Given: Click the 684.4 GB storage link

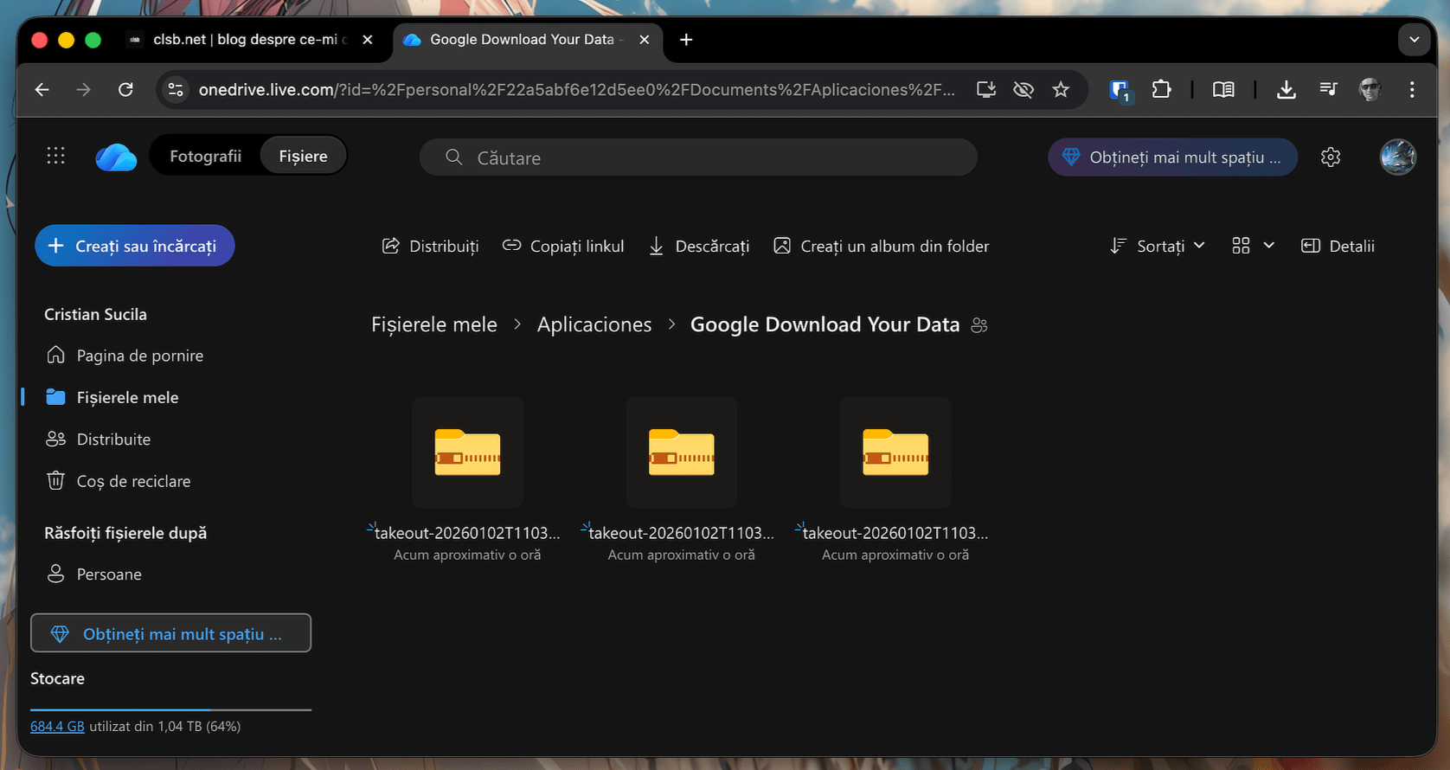Looking at the screenshot, I should pos(57,727).
